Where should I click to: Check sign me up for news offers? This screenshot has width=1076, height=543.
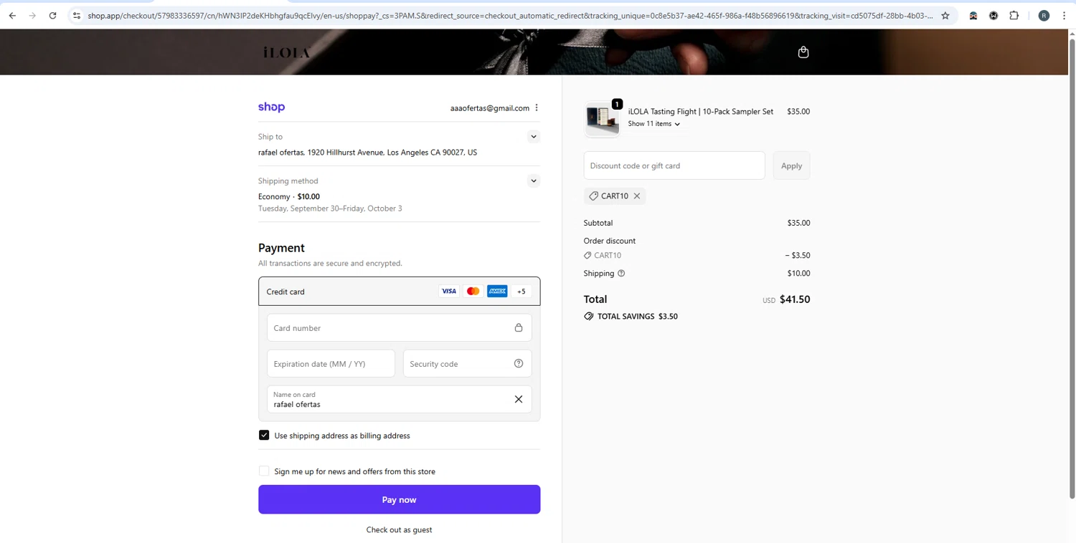(x=264, y=471)
